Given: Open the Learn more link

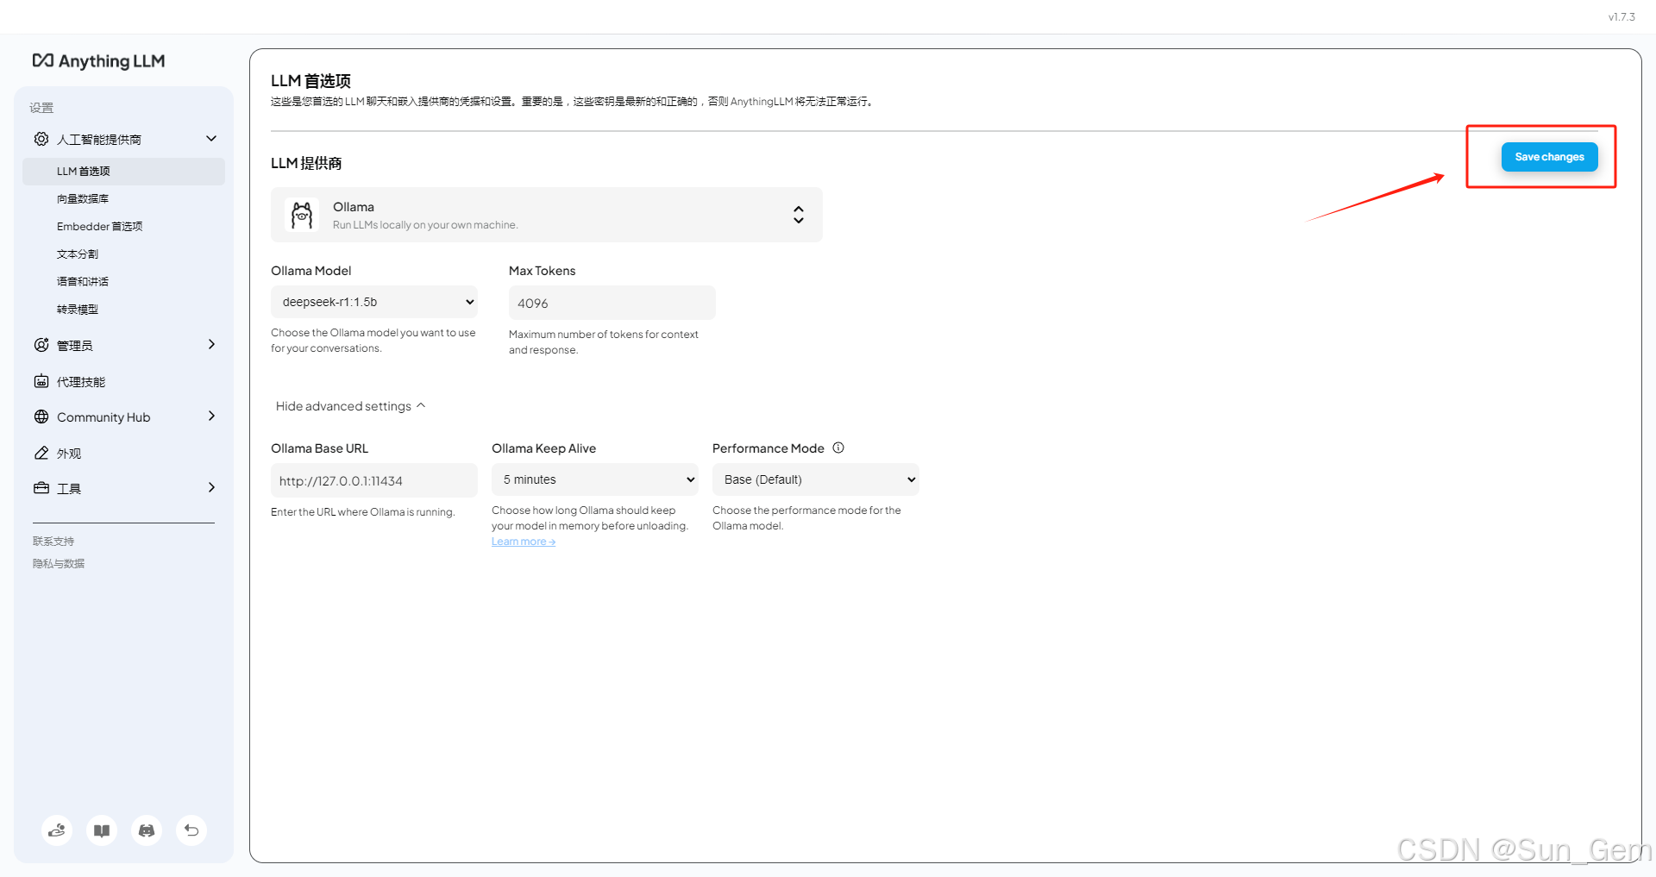Looking at the screenshot, I should [x=523, y=541].
